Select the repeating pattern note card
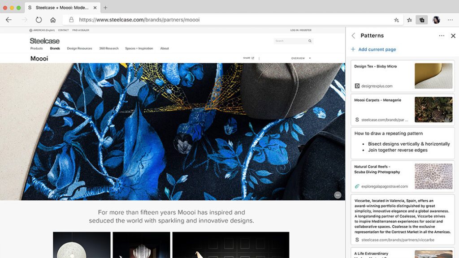This screenshot has height=258, width=459. point(403,143)
